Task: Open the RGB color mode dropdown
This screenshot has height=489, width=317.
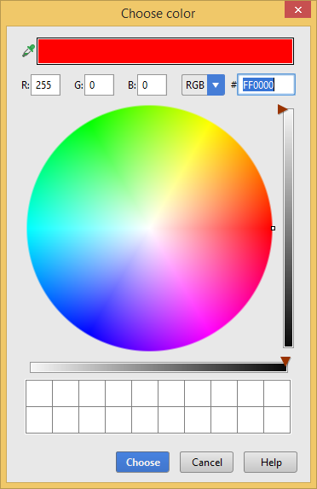Action: tap(203, 84)
